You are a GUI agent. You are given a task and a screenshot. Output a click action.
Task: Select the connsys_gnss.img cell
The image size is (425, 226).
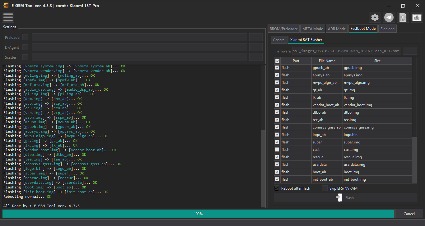[x=377, y=127]
